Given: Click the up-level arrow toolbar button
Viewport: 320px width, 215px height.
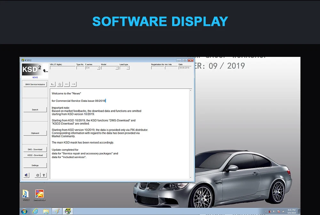Looking at the screenshot, I should tap(53, 84).
